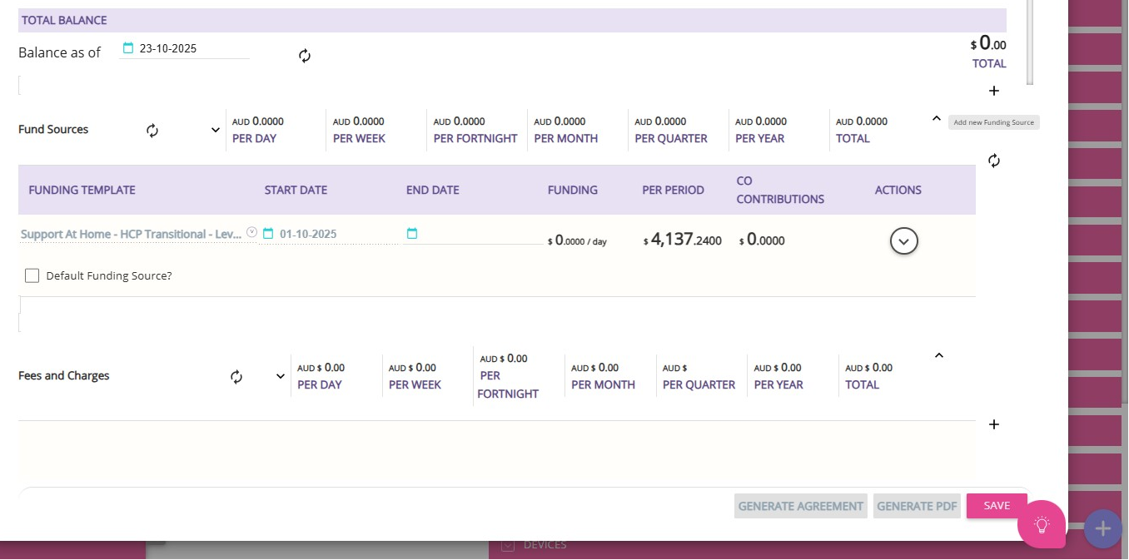Collapse the Fees and Charges section
1129x560 pixels.
tap(939, 355)
